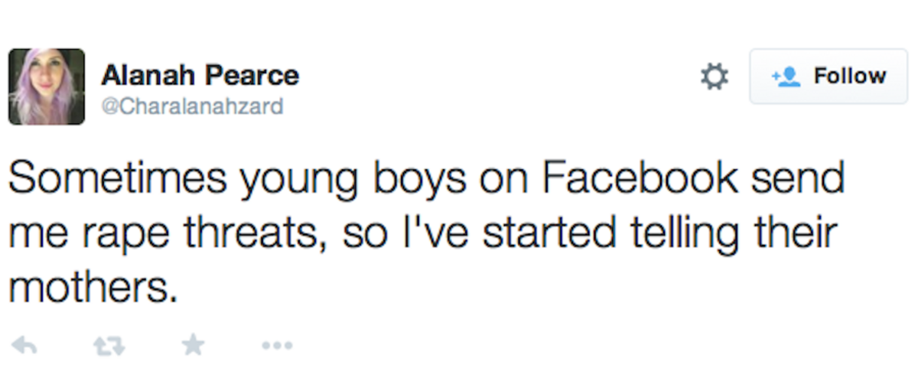Click the words telling their in tweet
This screenshot has height=368, width=918.
(745, 233)
